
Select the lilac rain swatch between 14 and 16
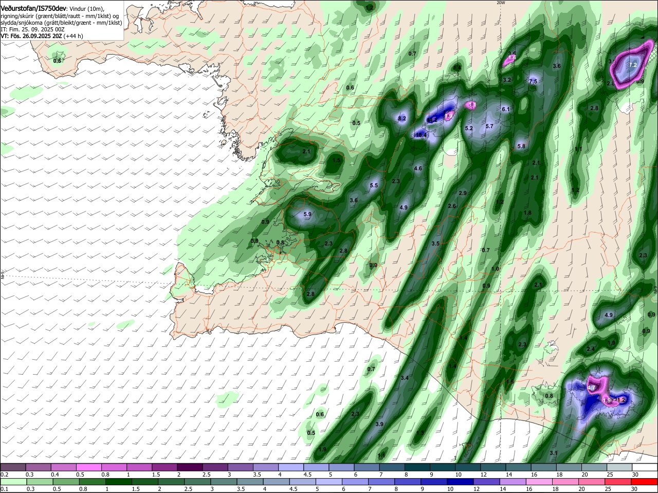coord(513,482)
